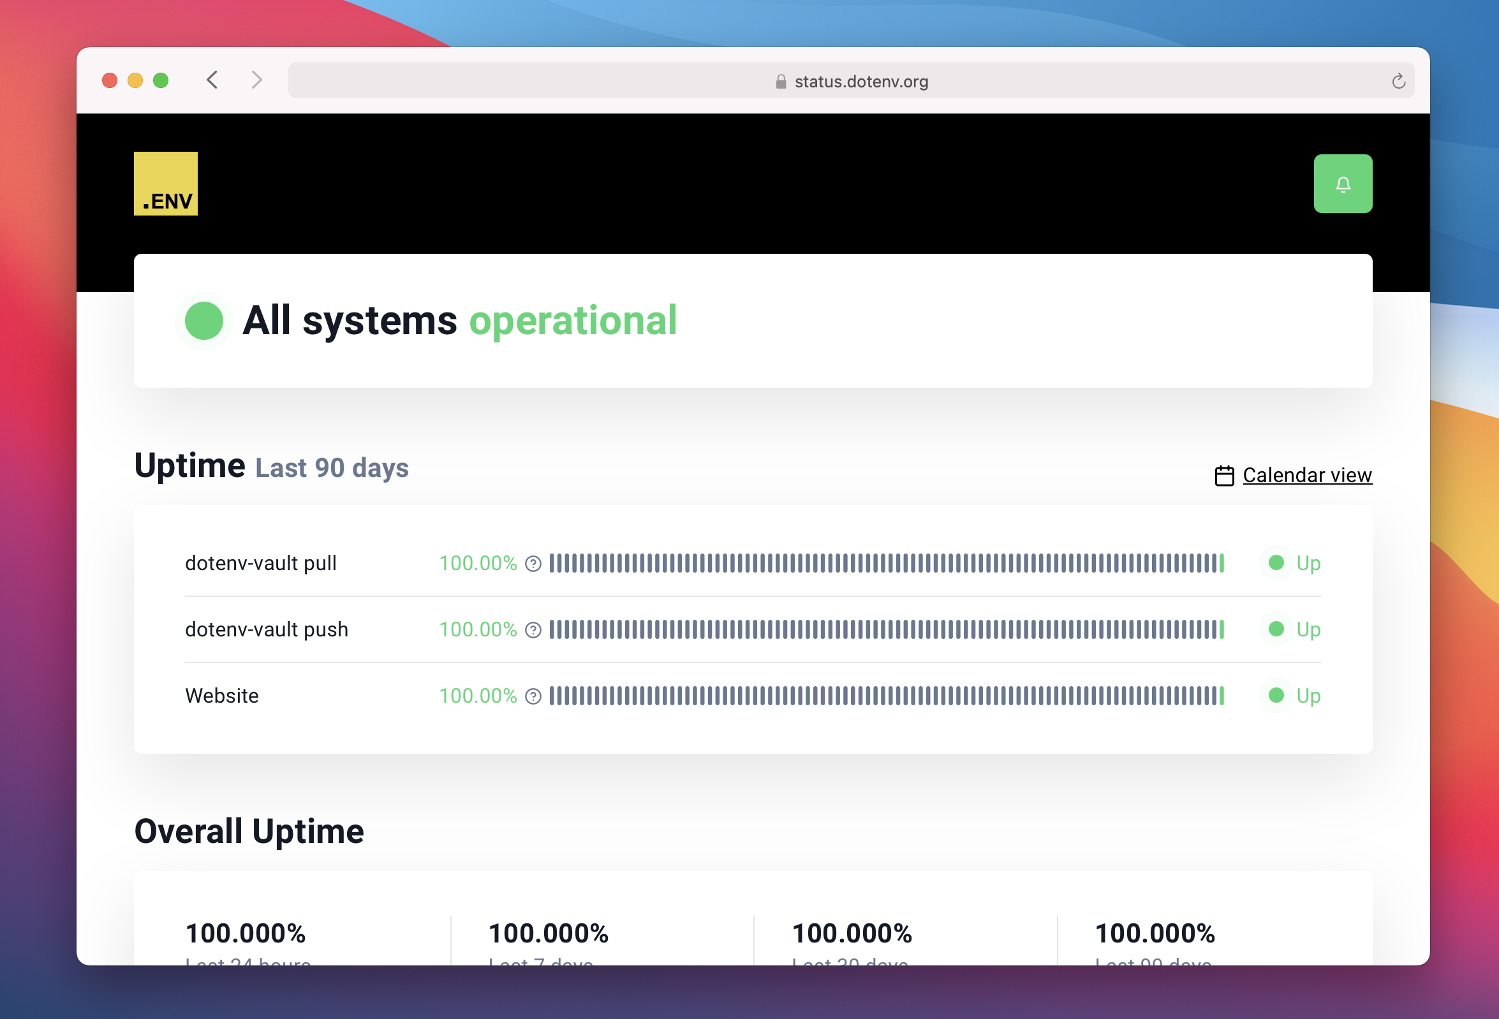Select the Website monitor name
1499x1019 pixels.
(x=222, y=696)
